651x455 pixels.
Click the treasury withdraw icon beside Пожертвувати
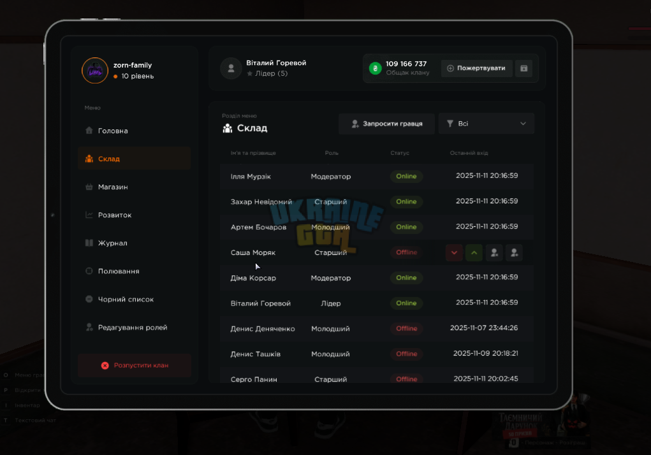click(524, 68)
